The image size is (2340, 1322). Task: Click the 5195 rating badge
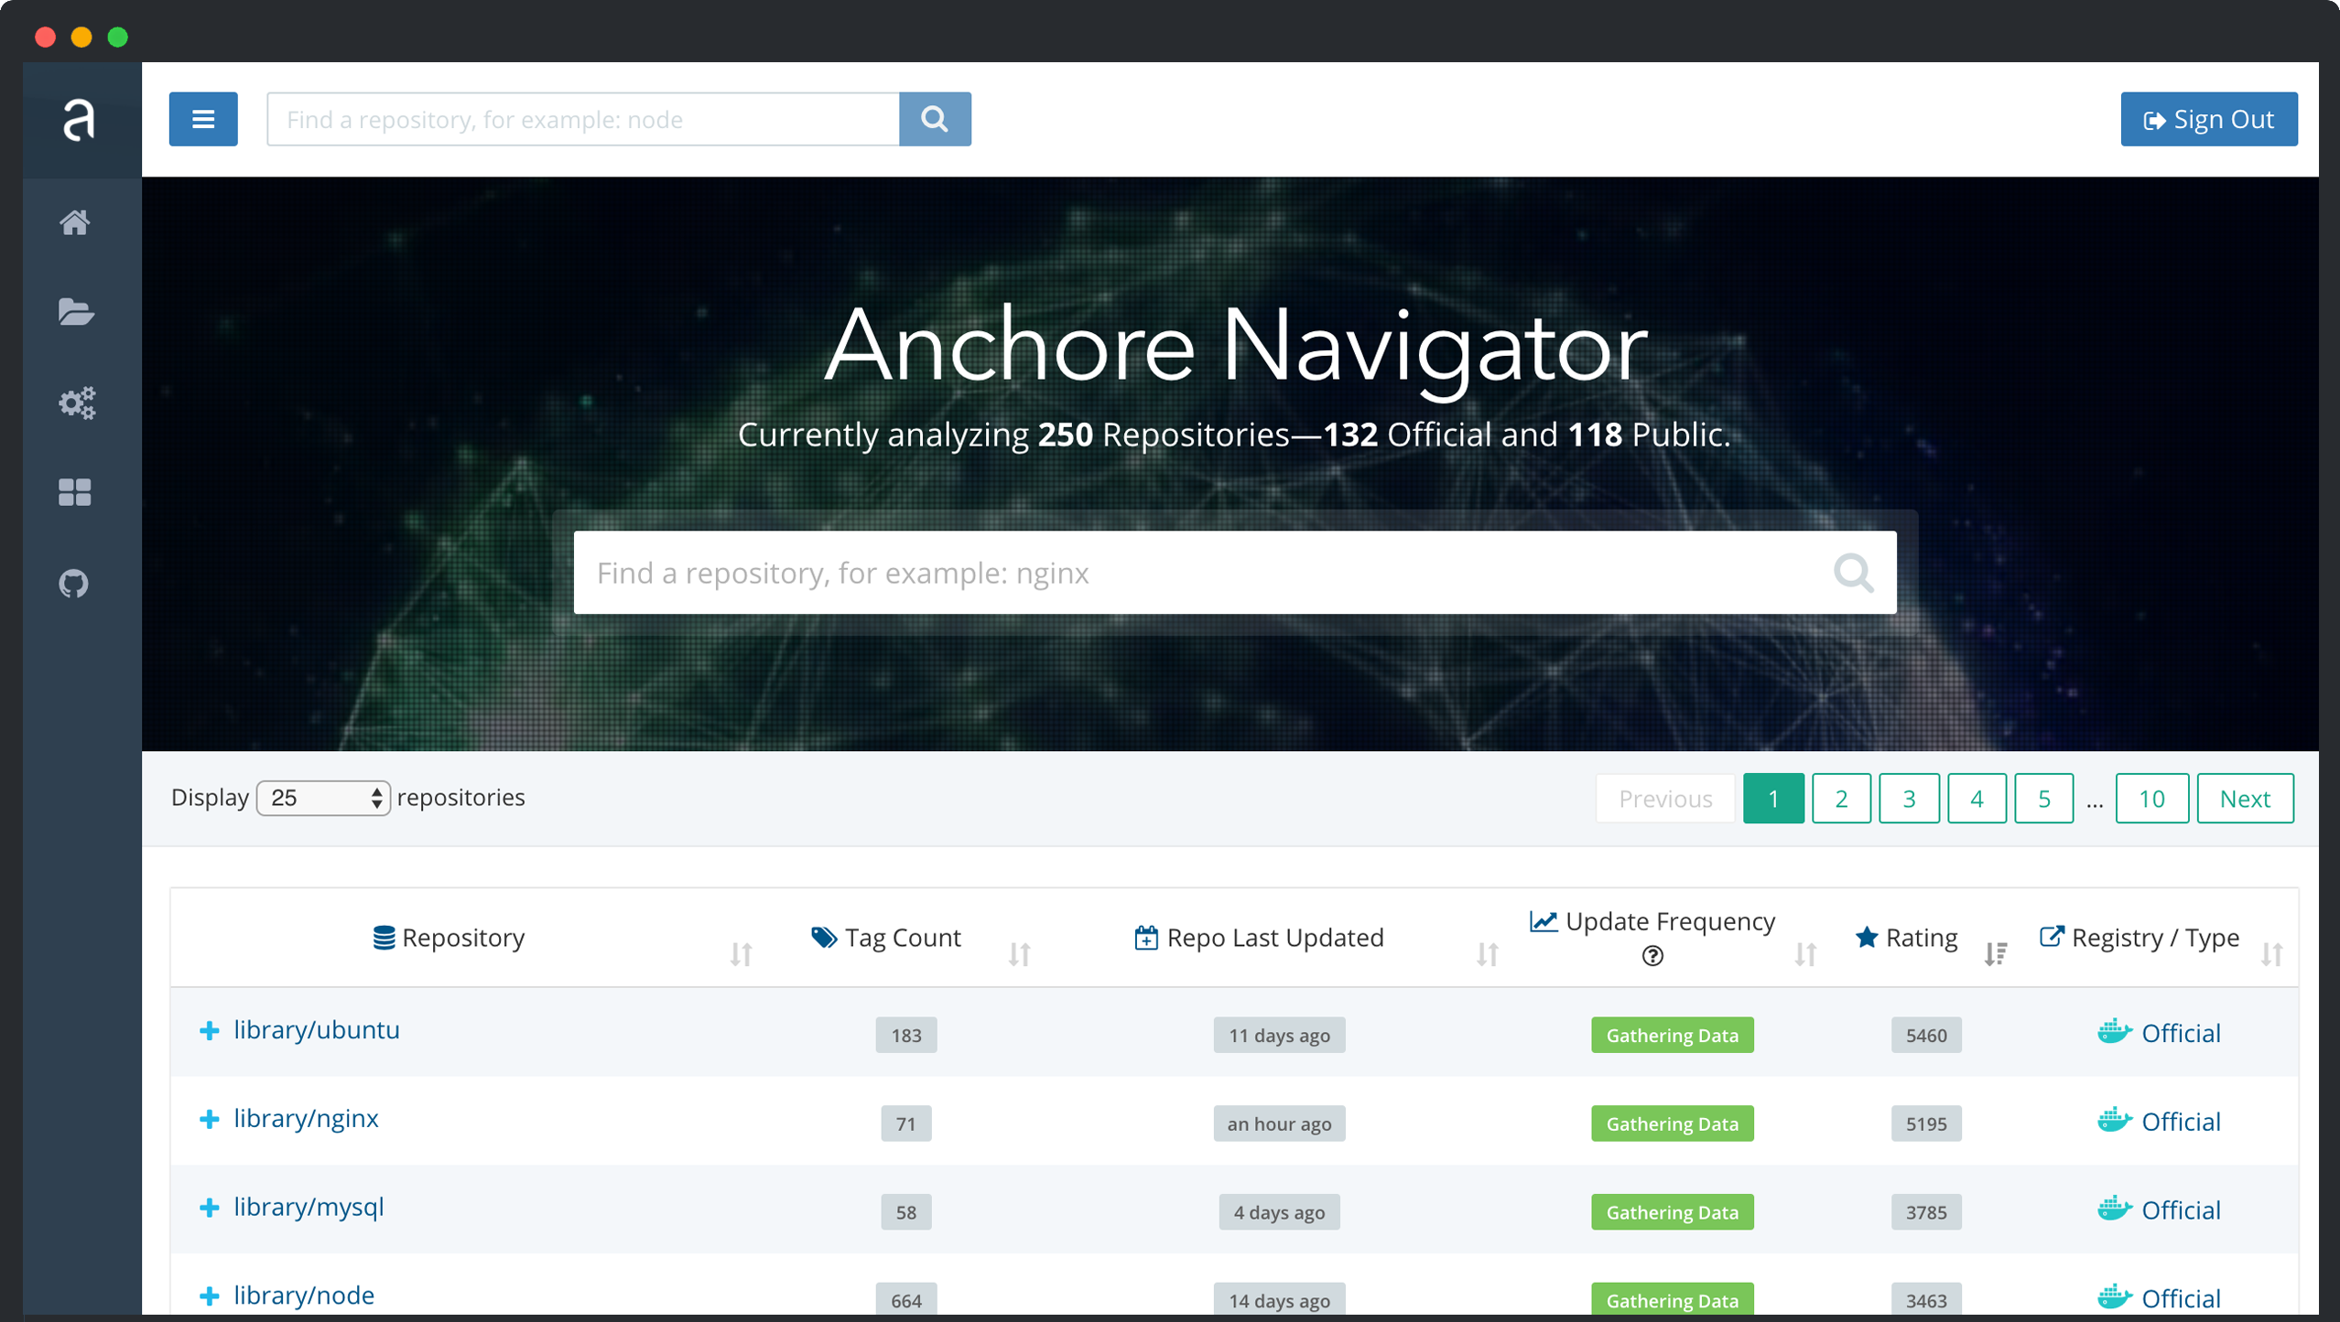1926,1124
